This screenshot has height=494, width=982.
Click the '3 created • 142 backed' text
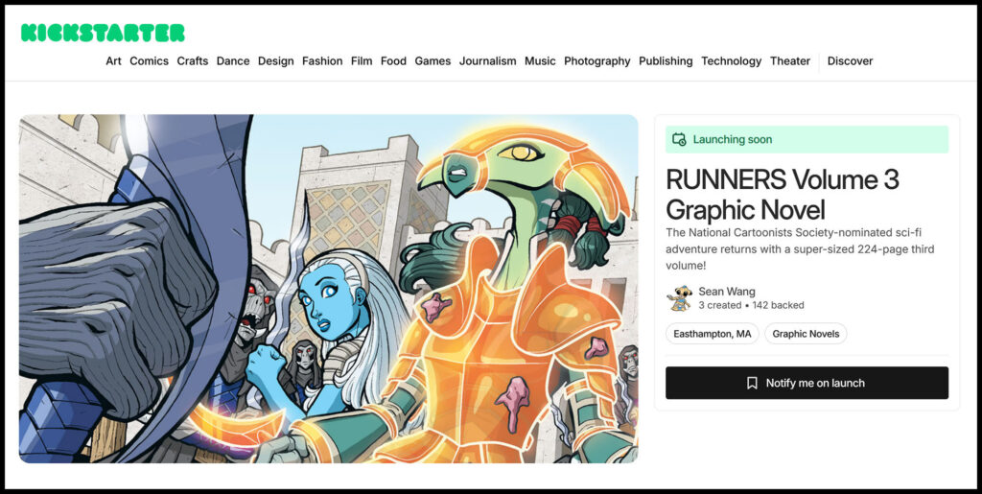[751, 305]
